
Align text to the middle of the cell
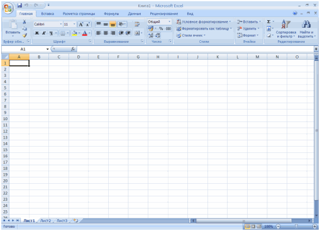(106, 24)
